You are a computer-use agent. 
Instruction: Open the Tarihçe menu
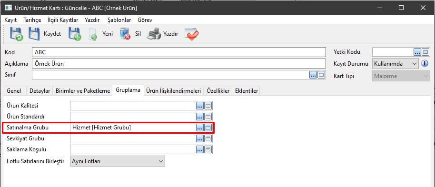click(32, 20)
